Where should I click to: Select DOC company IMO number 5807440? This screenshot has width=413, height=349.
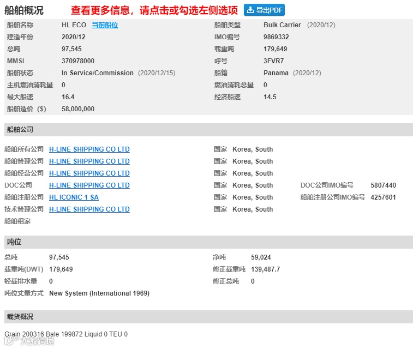pyautogui.click(x=383, y=185)
